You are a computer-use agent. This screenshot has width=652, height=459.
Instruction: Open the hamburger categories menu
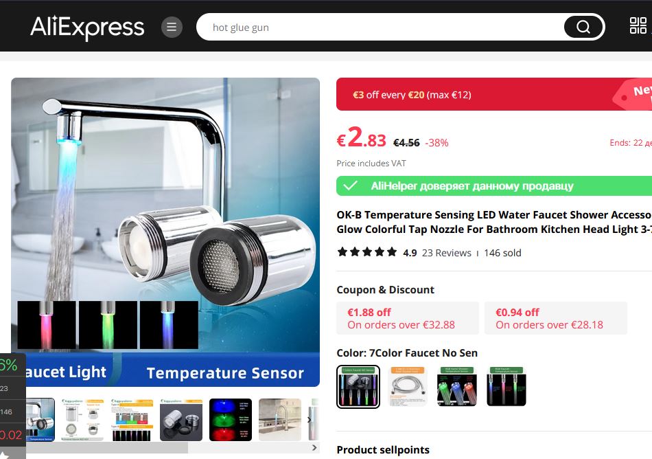point(172,27)
